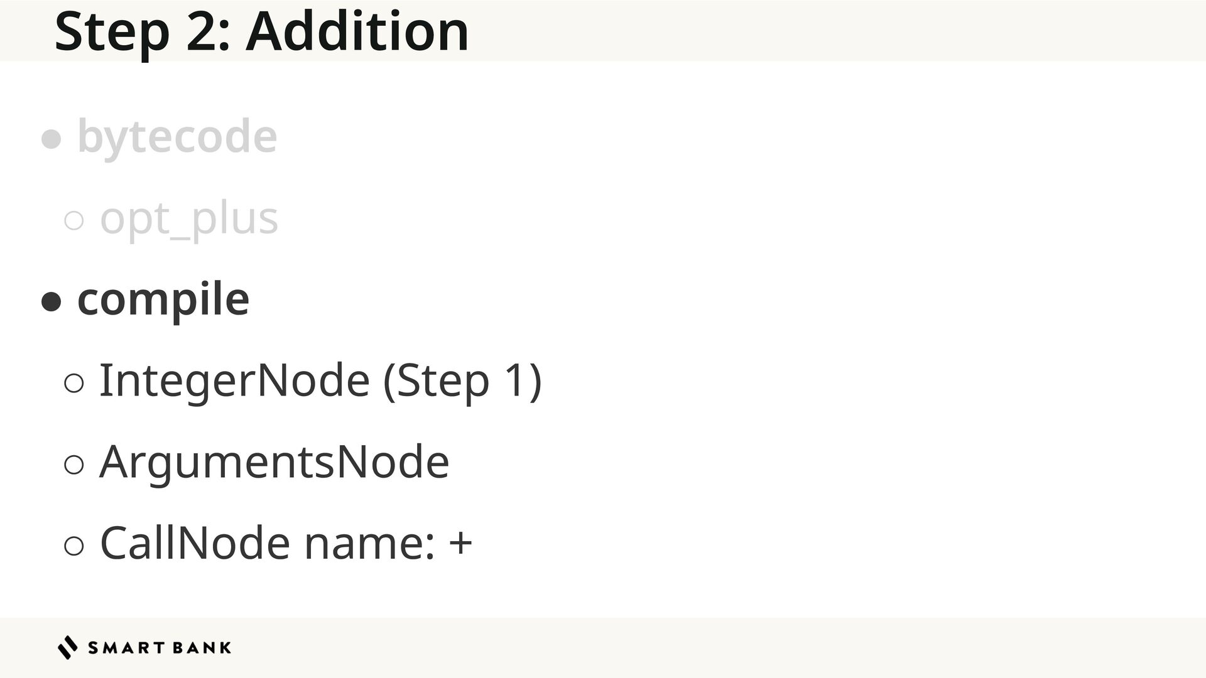
Task: Click the filled bullet before compile
Action: pyautogui.click(x=51, y=302)
